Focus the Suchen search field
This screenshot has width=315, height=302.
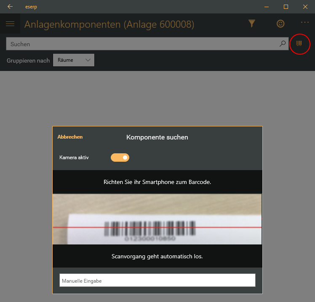point(143,44)
